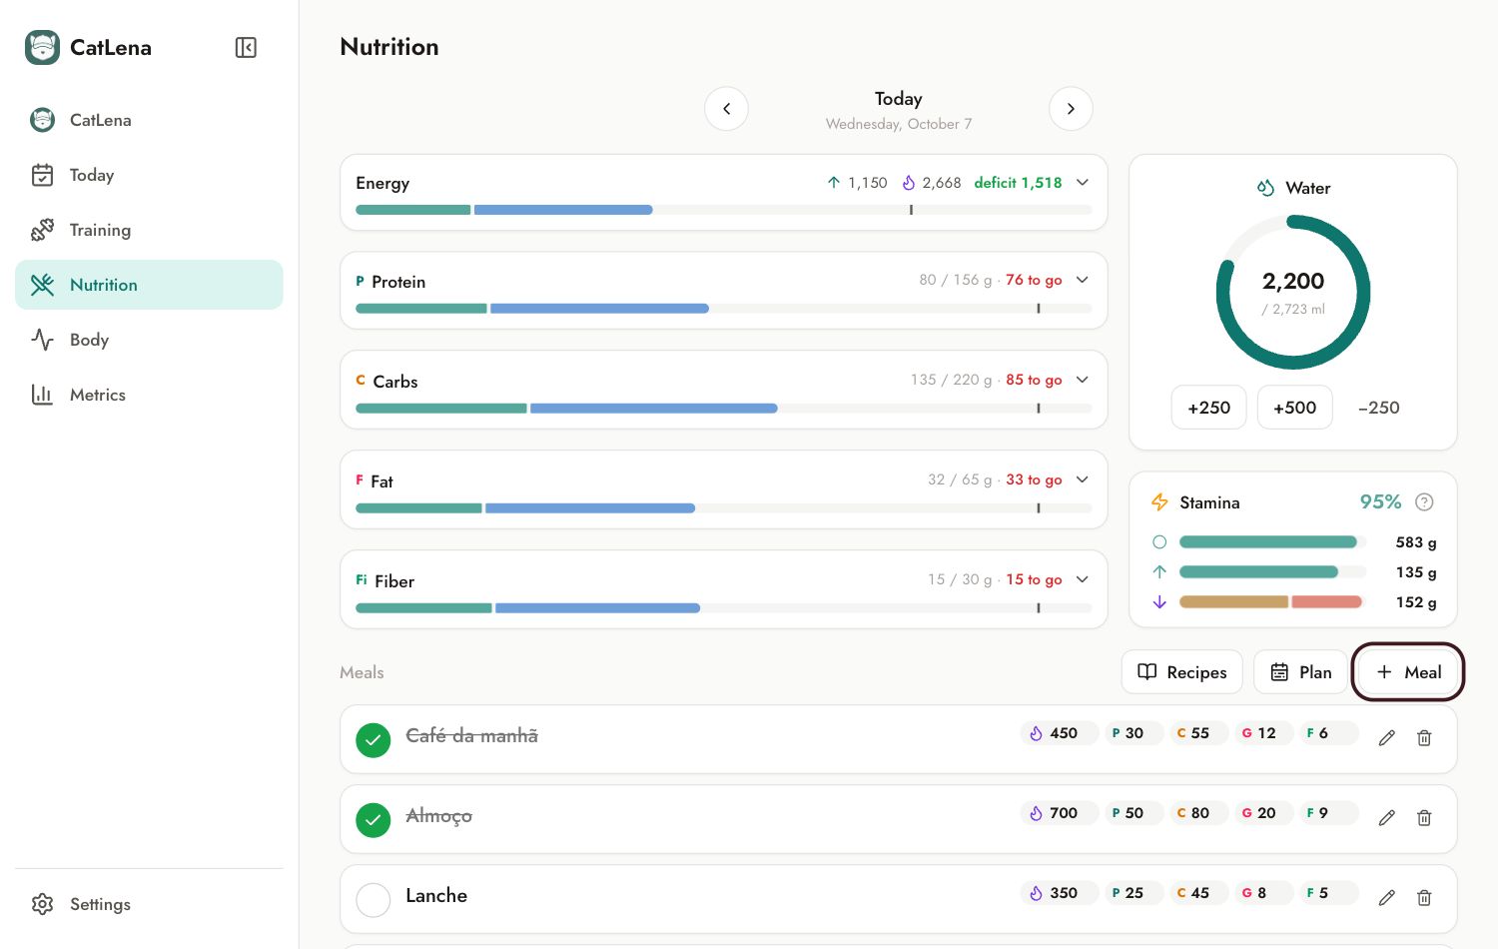Image resolution: width=1498 pixels, height=949 pixels.
Task: Click the Carbs progress bar
Action: click(x=724, y=409)
